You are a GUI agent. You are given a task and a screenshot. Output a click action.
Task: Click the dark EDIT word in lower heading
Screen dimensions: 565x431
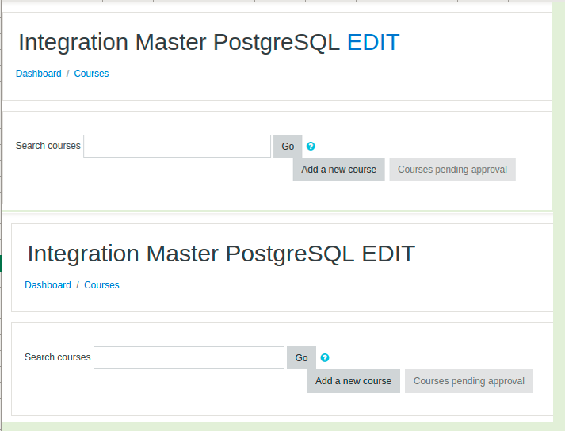(388, 254)
